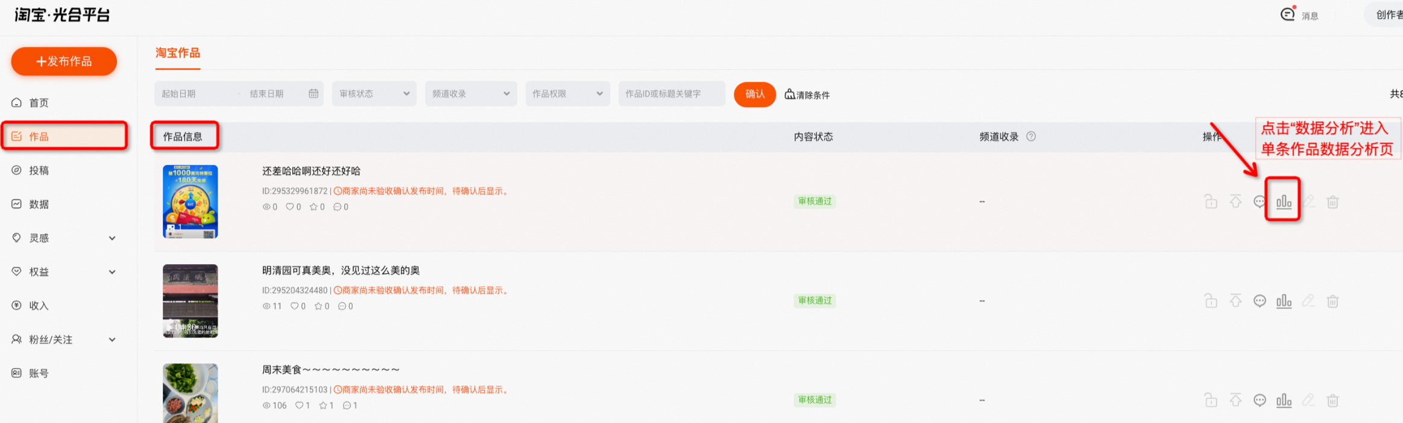Open the 作品权限 dropdown
This screenshot has height=423, width=1403.
(567, 94)
